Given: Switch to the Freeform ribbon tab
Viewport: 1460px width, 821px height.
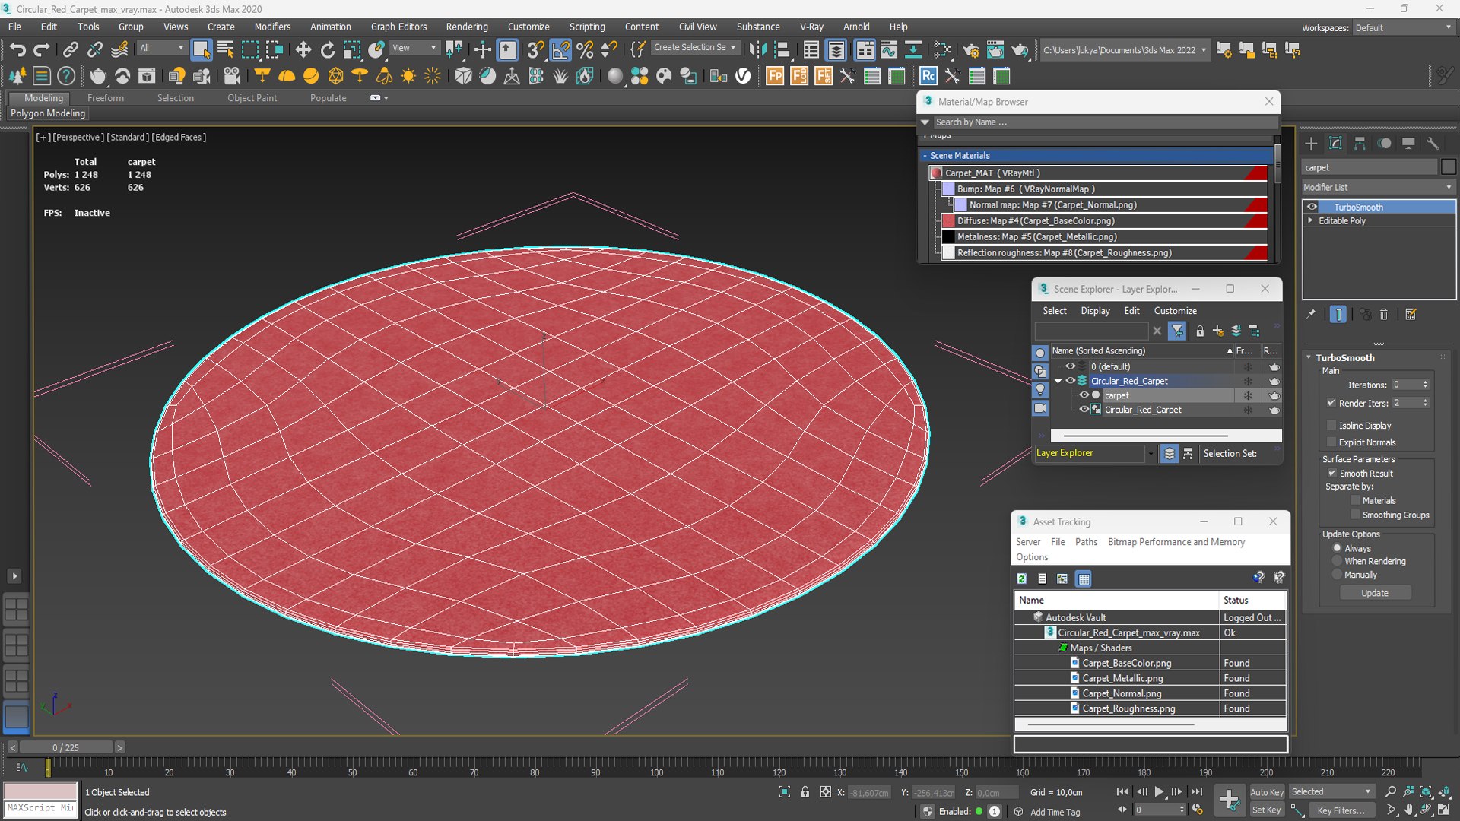Looking at the screenshot, I should click(x=106, y=98).
